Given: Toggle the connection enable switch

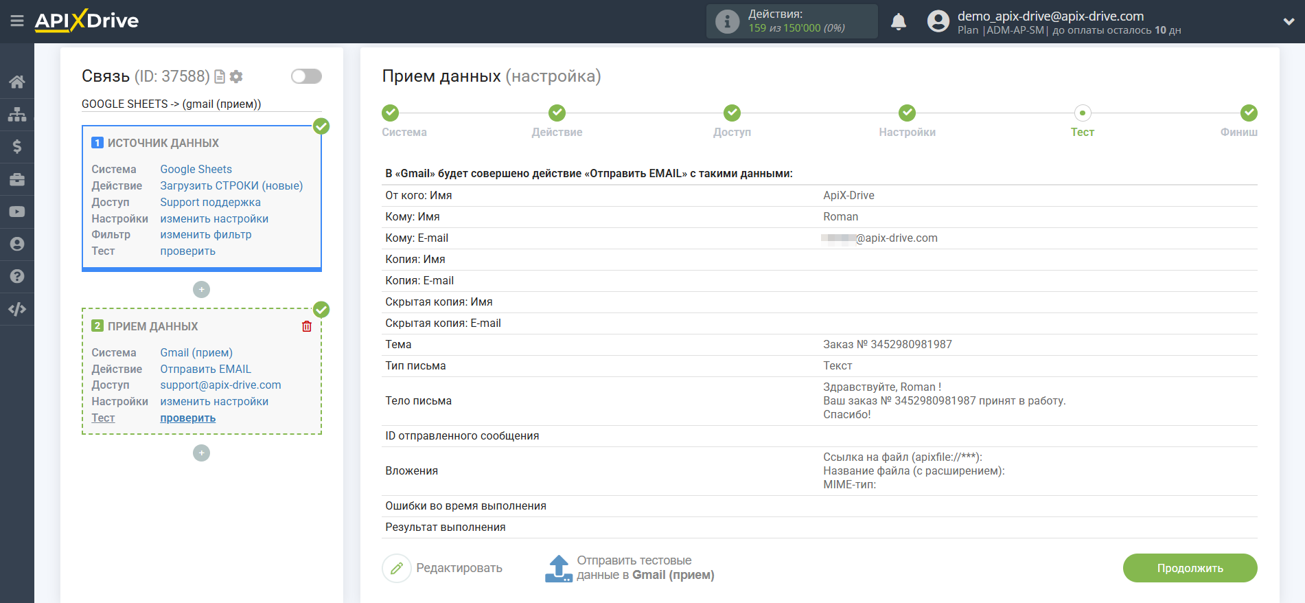Looking at the screenshot, I should [306, 76].
